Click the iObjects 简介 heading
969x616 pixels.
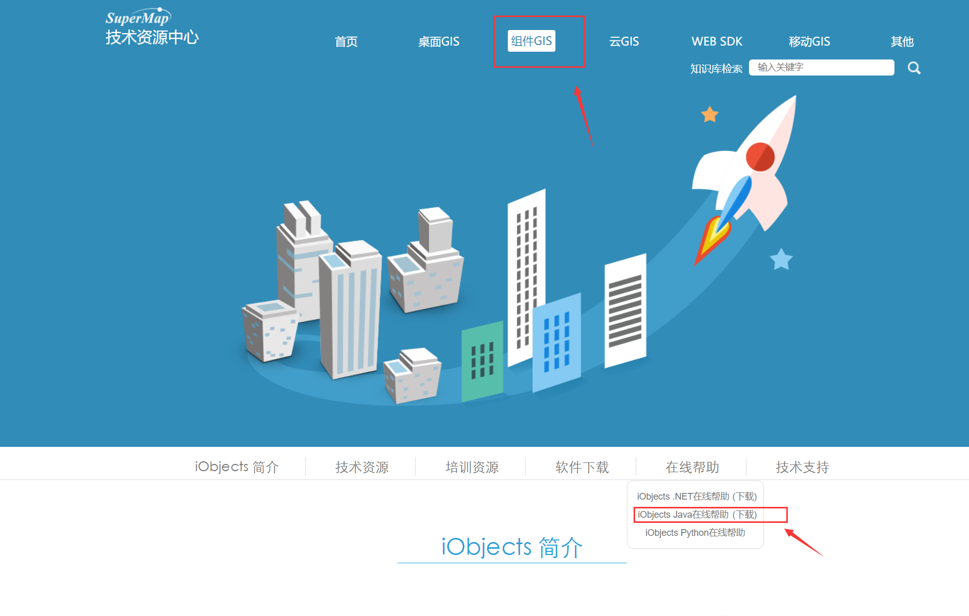click(x=512, y=547)
